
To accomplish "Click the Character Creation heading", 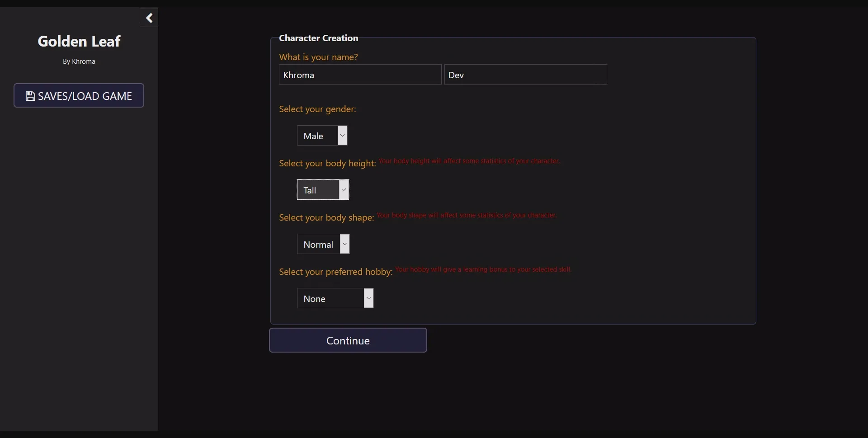I will point(318,38).
